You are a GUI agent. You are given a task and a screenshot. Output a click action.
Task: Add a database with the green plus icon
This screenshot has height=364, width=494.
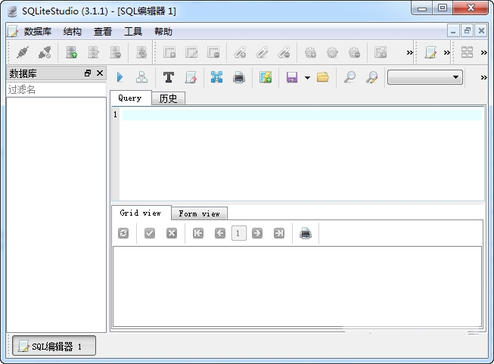click(72, 52)
